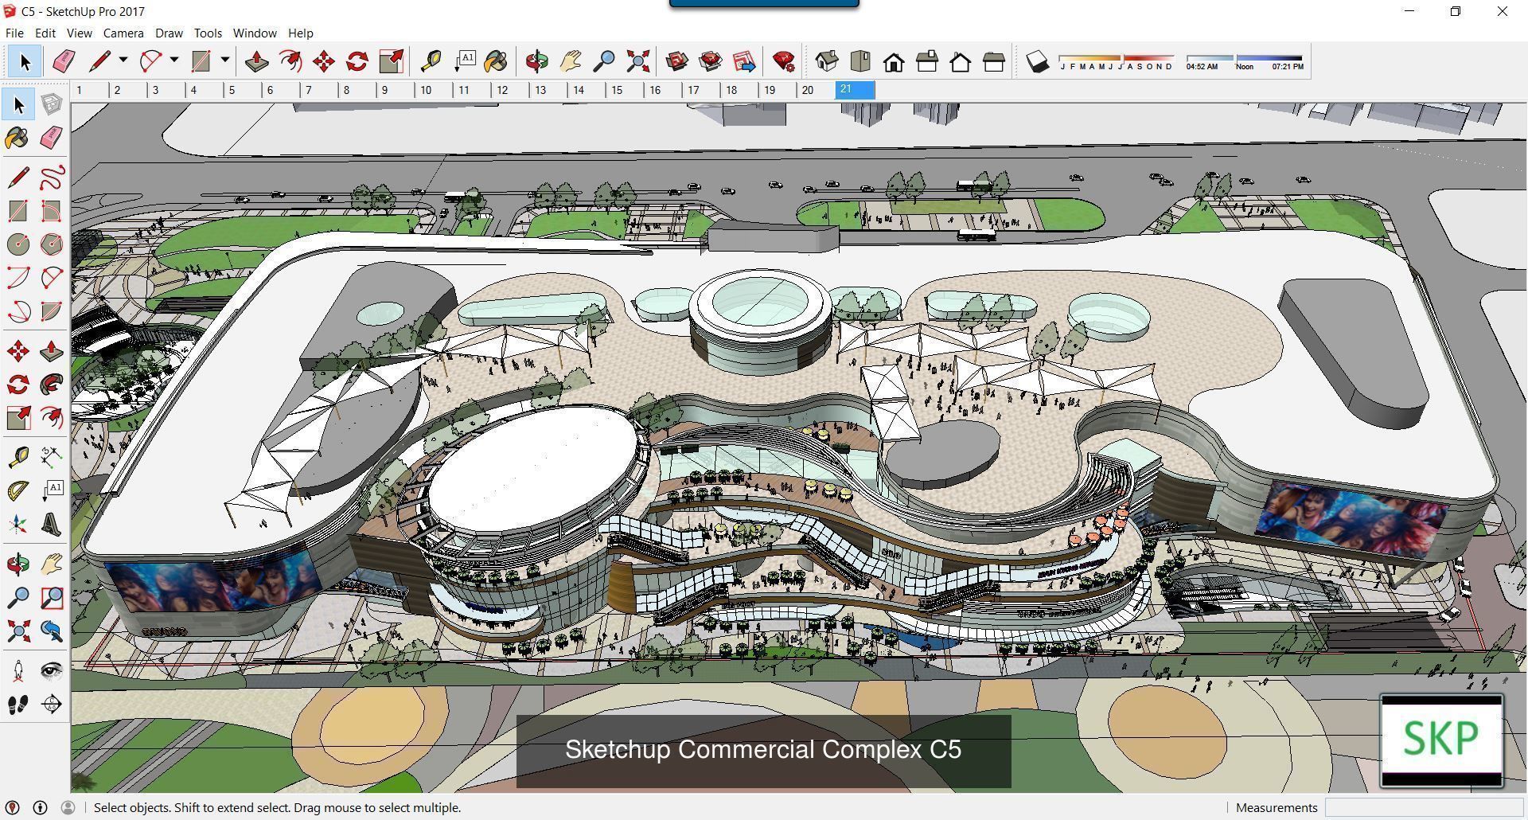Image resolution: width=1528 pixels, height=820 pixels.
Task: Select the Walk footprints tool
Action: pos(18,704)
